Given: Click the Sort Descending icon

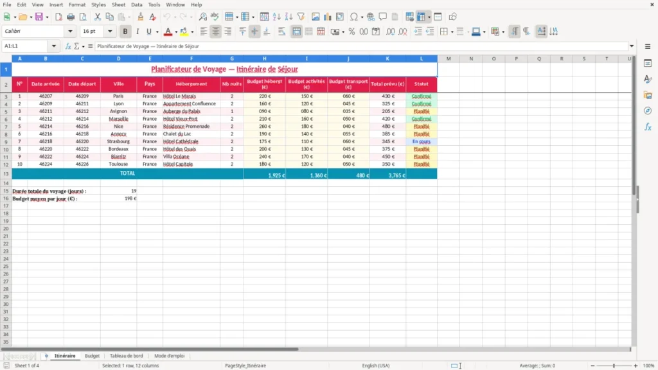Looking at the screenshot, I should coord(289,17).
